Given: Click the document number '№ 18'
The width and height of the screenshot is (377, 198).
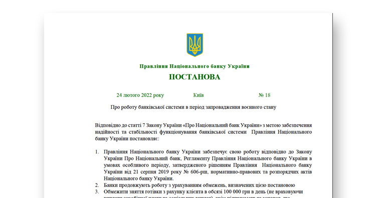Looking at the screenshot, I should coord(265,95).
